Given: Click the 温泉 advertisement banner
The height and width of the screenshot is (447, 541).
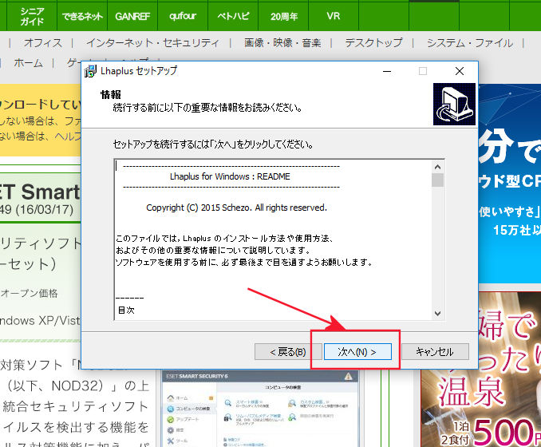Looking at the screenshot, I should pyautogui.click(x=480, y=370).
